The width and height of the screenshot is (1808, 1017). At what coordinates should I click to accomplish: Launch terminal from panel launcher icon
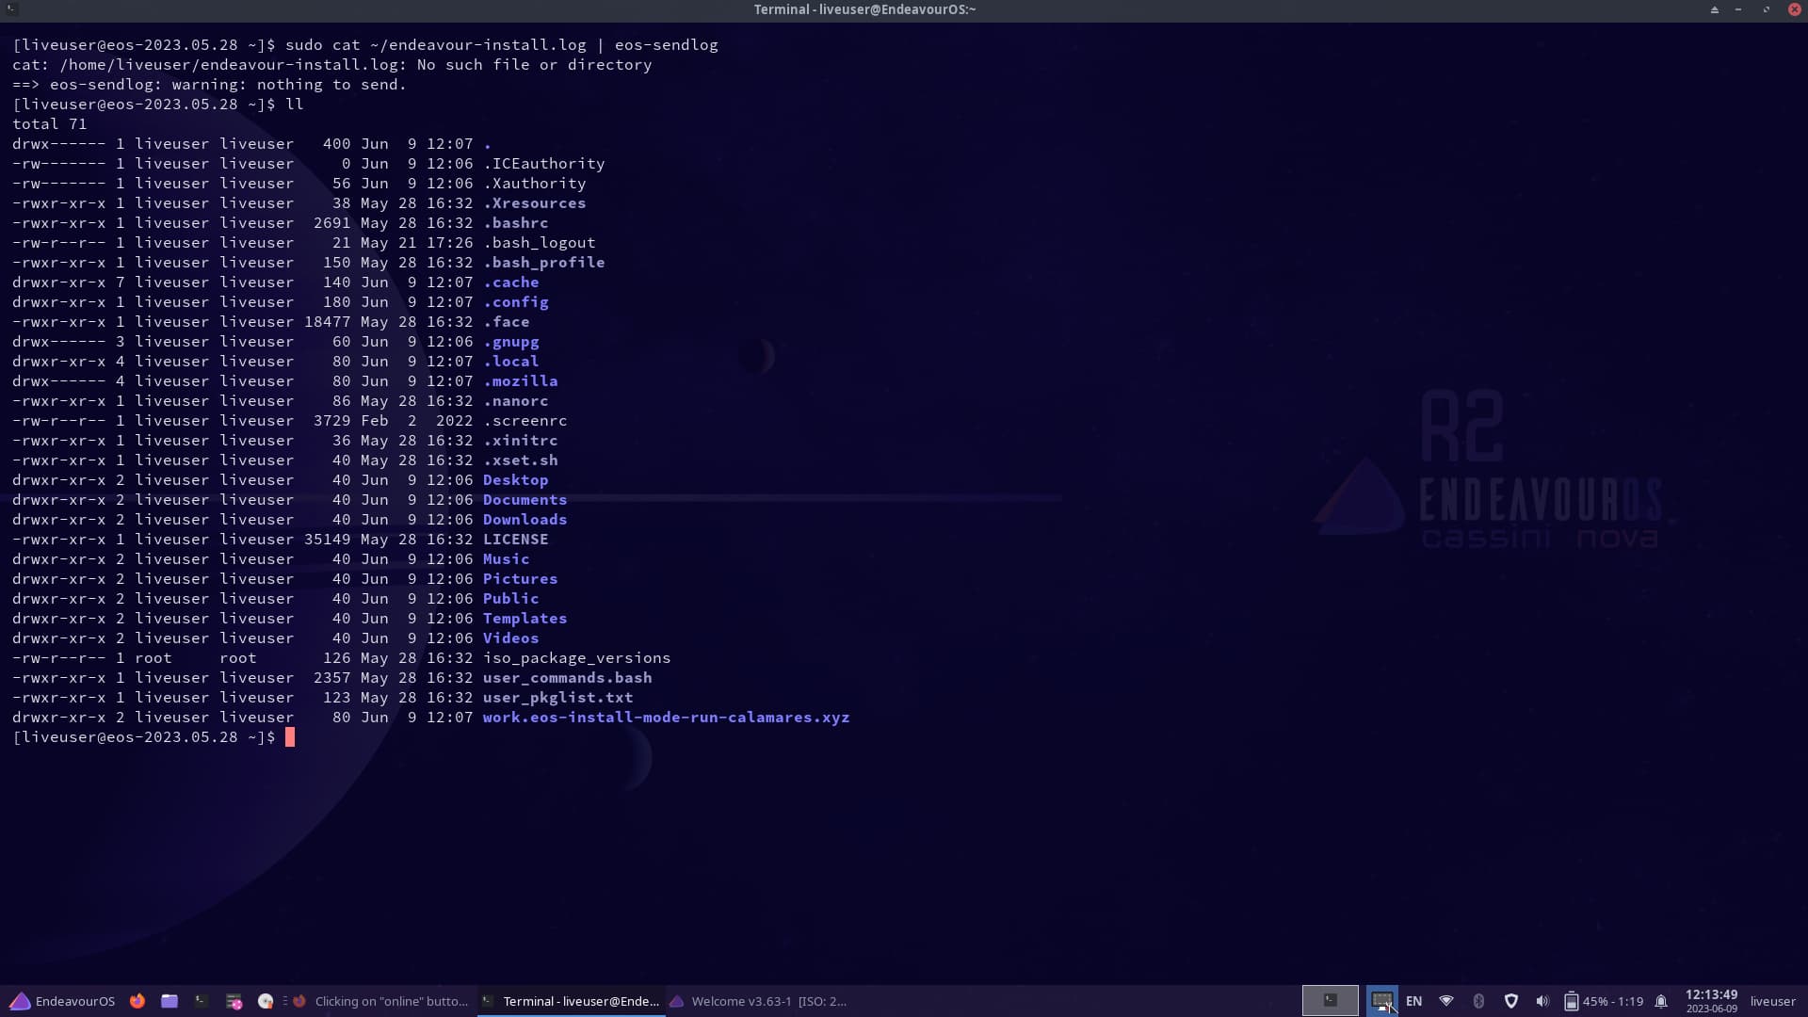coord(202,1001)
